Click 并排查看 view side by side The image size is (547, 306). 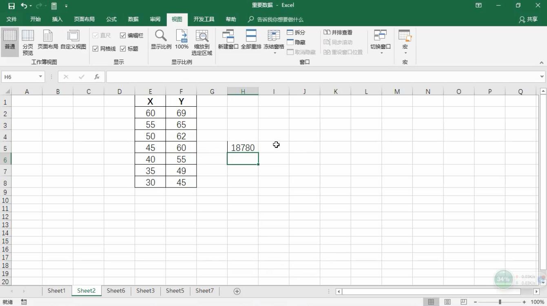(x=338, y=32)
